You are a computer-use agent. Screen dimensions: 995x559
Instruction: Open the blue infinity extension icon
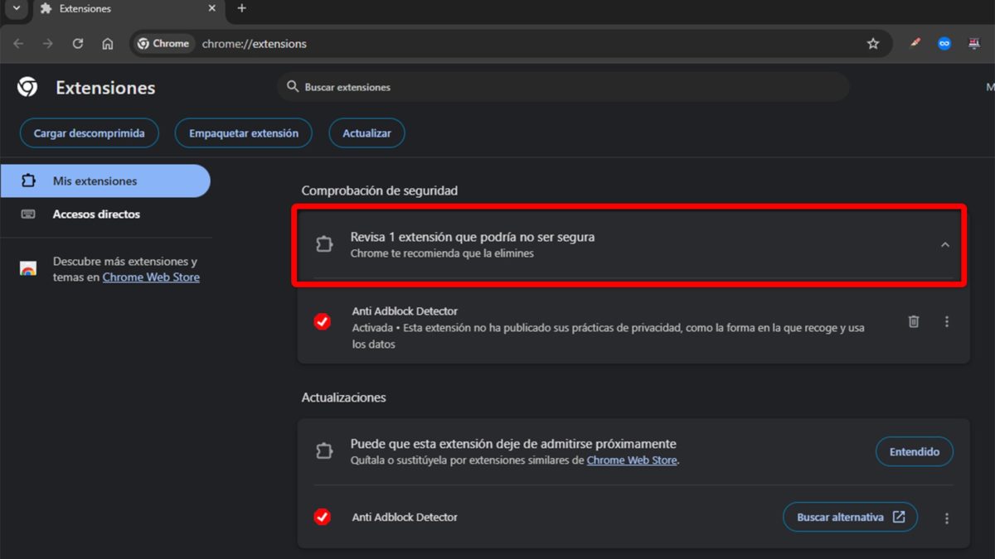[944, 43]
